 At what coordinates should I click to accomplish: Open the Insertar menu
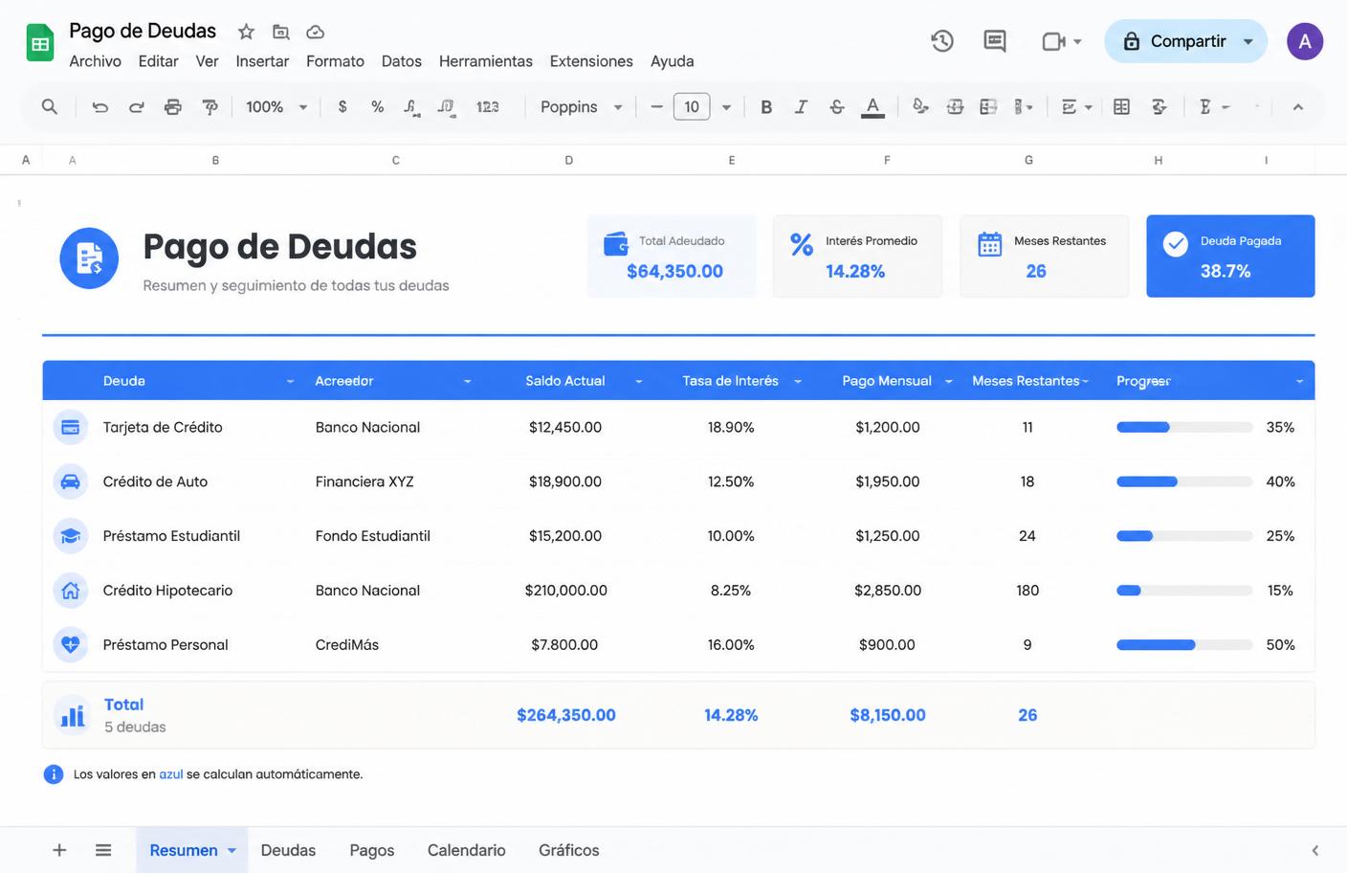[262, 61]
